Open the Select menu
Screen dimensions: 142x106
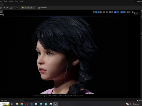(11, 1)
